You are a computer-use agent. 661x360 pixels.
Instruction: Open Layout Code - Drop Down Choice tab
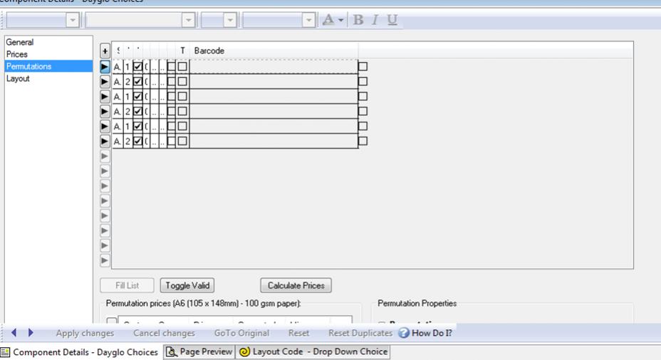click(x=313, y=352)
